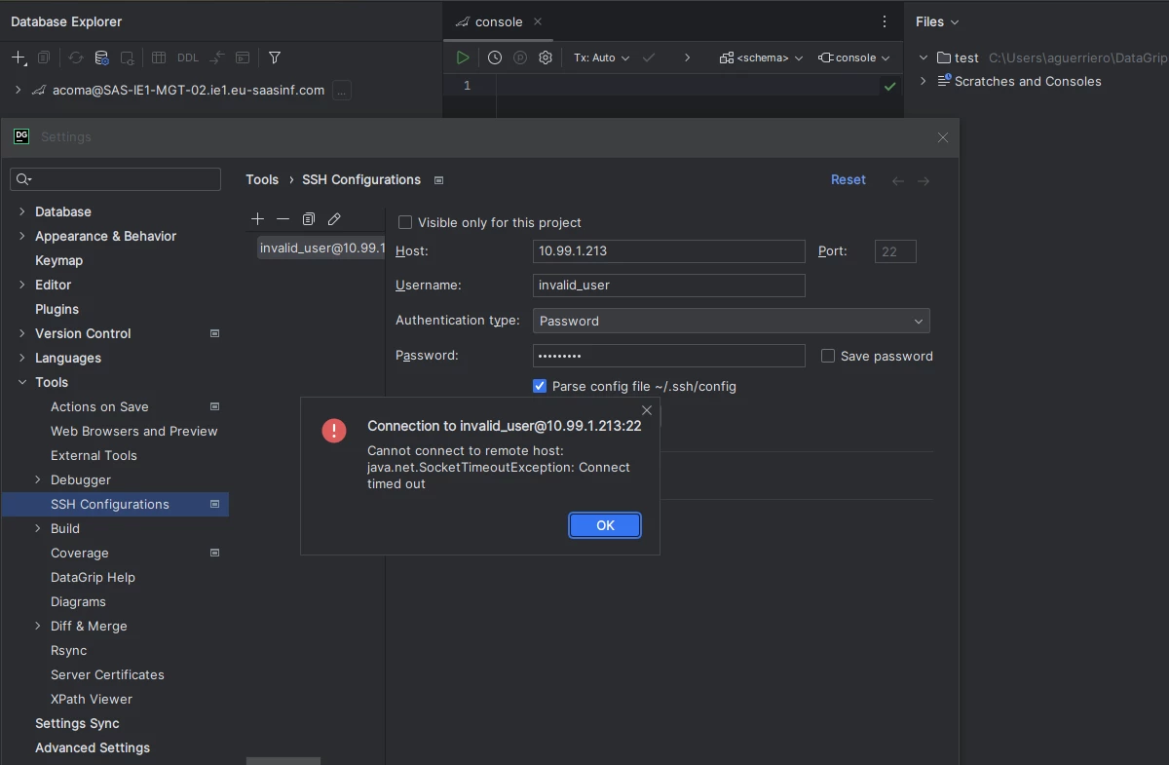
Task: Click the Filter funnel icon
Action: (x=275, y=57)
